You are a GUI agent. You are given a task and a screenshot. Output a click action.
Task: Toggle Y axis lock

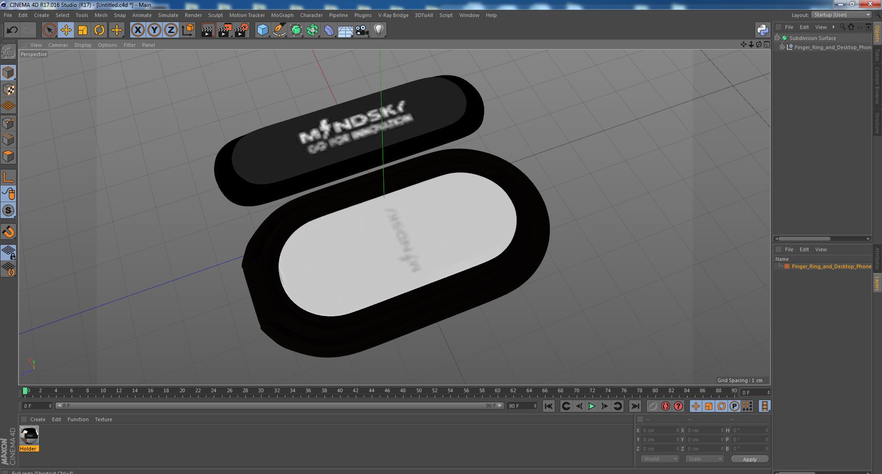(154, 30)
